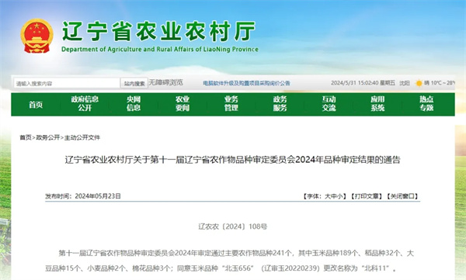
Task: Click the 关闭窗口 link
Action: [x=402, y=196]
